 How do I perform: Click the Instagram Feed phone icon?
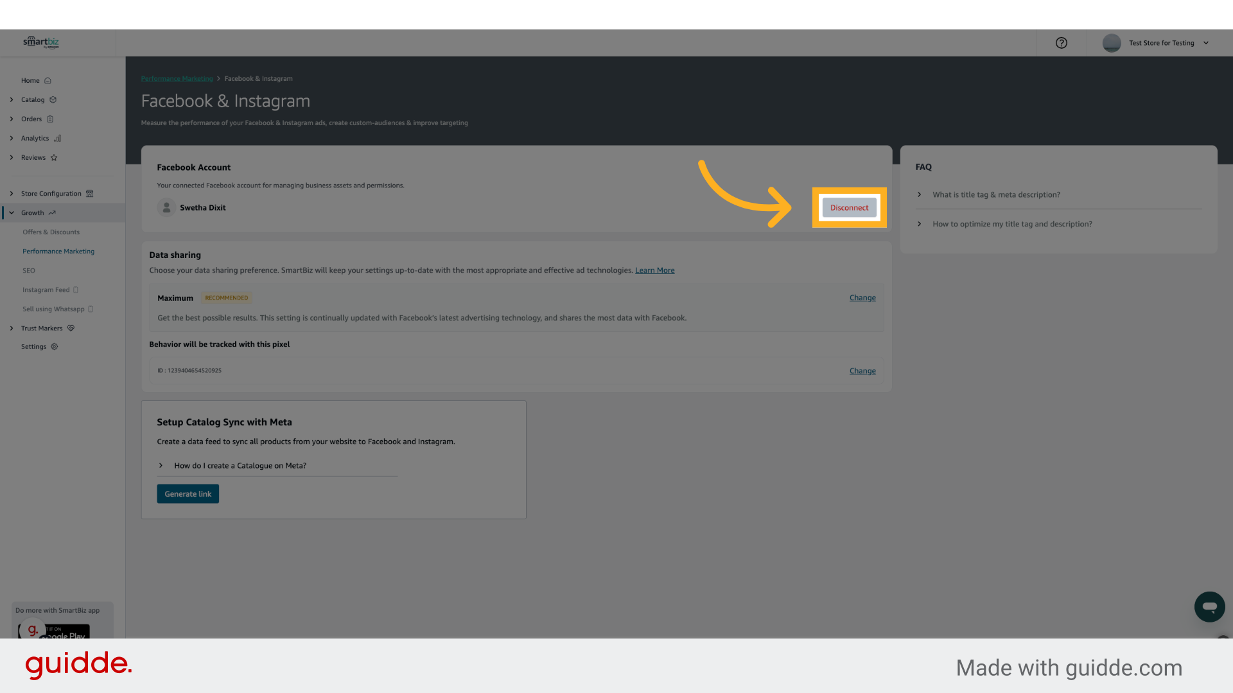[76, 290]
